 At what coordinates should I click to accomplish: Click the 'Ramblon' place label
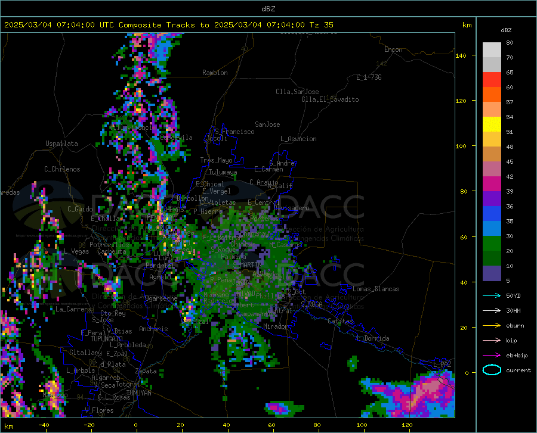(215, 73)
